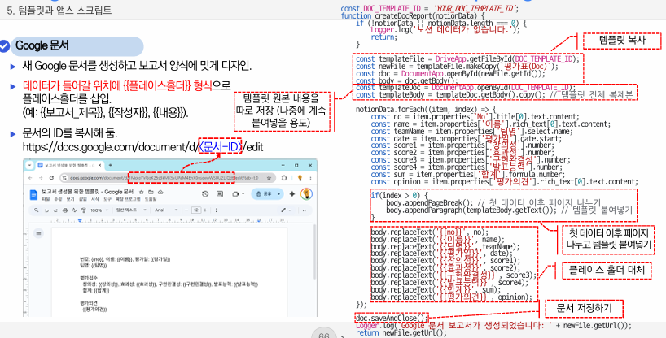
Task: Open the Arial font dropdown
Action: (x=164, y=210)
